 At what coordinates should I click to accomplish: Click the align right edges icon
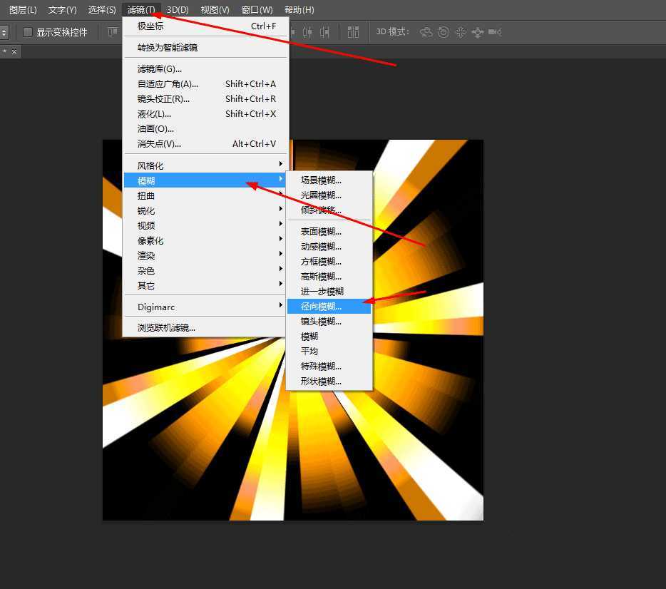324,32
